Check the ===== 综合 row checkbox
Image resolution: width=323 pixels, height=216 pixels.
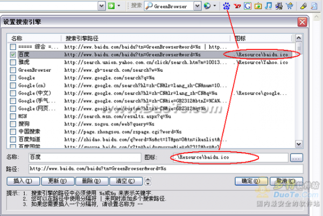pos(13,47)
